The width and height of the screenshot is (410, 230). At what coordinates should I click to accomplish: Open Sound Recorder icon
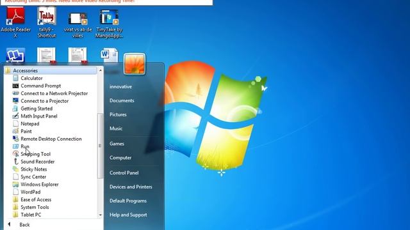[x=15, y=162]
